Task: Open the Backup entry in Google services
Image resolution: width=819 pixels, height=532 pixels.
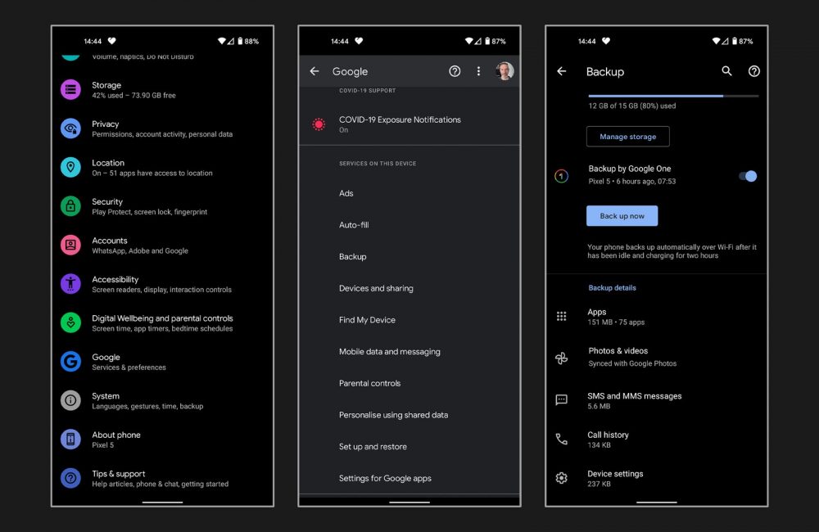Action: [353, 257]
